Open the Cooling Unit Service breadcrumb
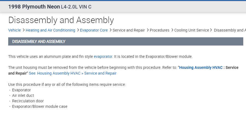The width and height of the screenshot is (246, 113). [192, 30]
